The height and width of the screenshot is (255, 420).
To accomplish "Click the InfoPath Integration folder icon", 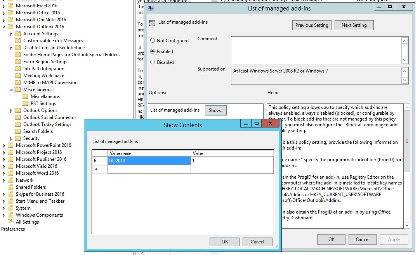I will (x=18, y=69).
